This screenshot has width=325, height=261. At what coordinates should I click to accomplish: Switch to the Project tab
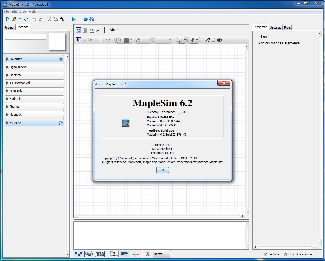(9, 27)
